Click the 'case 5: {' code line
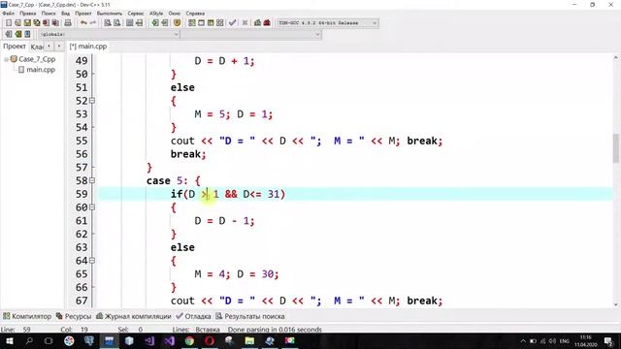The image size is (621, 349). coord(174,181)
